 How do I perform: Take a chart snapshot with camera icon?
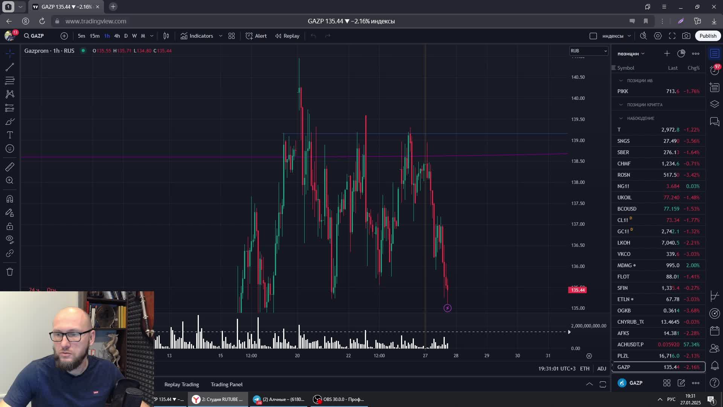click(x=686, y=36)
